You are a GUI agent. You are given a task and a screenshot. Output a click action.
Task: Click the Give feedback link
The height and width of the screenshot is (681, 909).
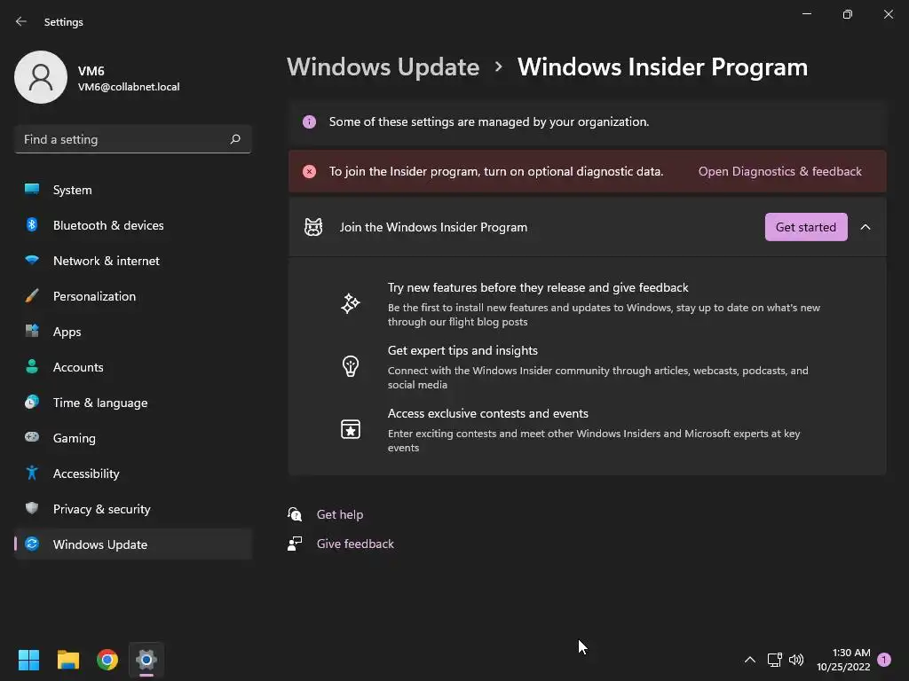click(x=355, y=544)
